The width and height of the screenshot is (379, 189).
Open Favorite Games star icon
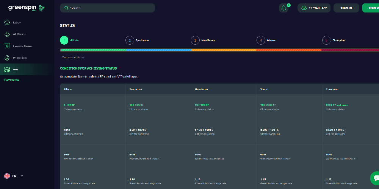[x=7, y=46]
